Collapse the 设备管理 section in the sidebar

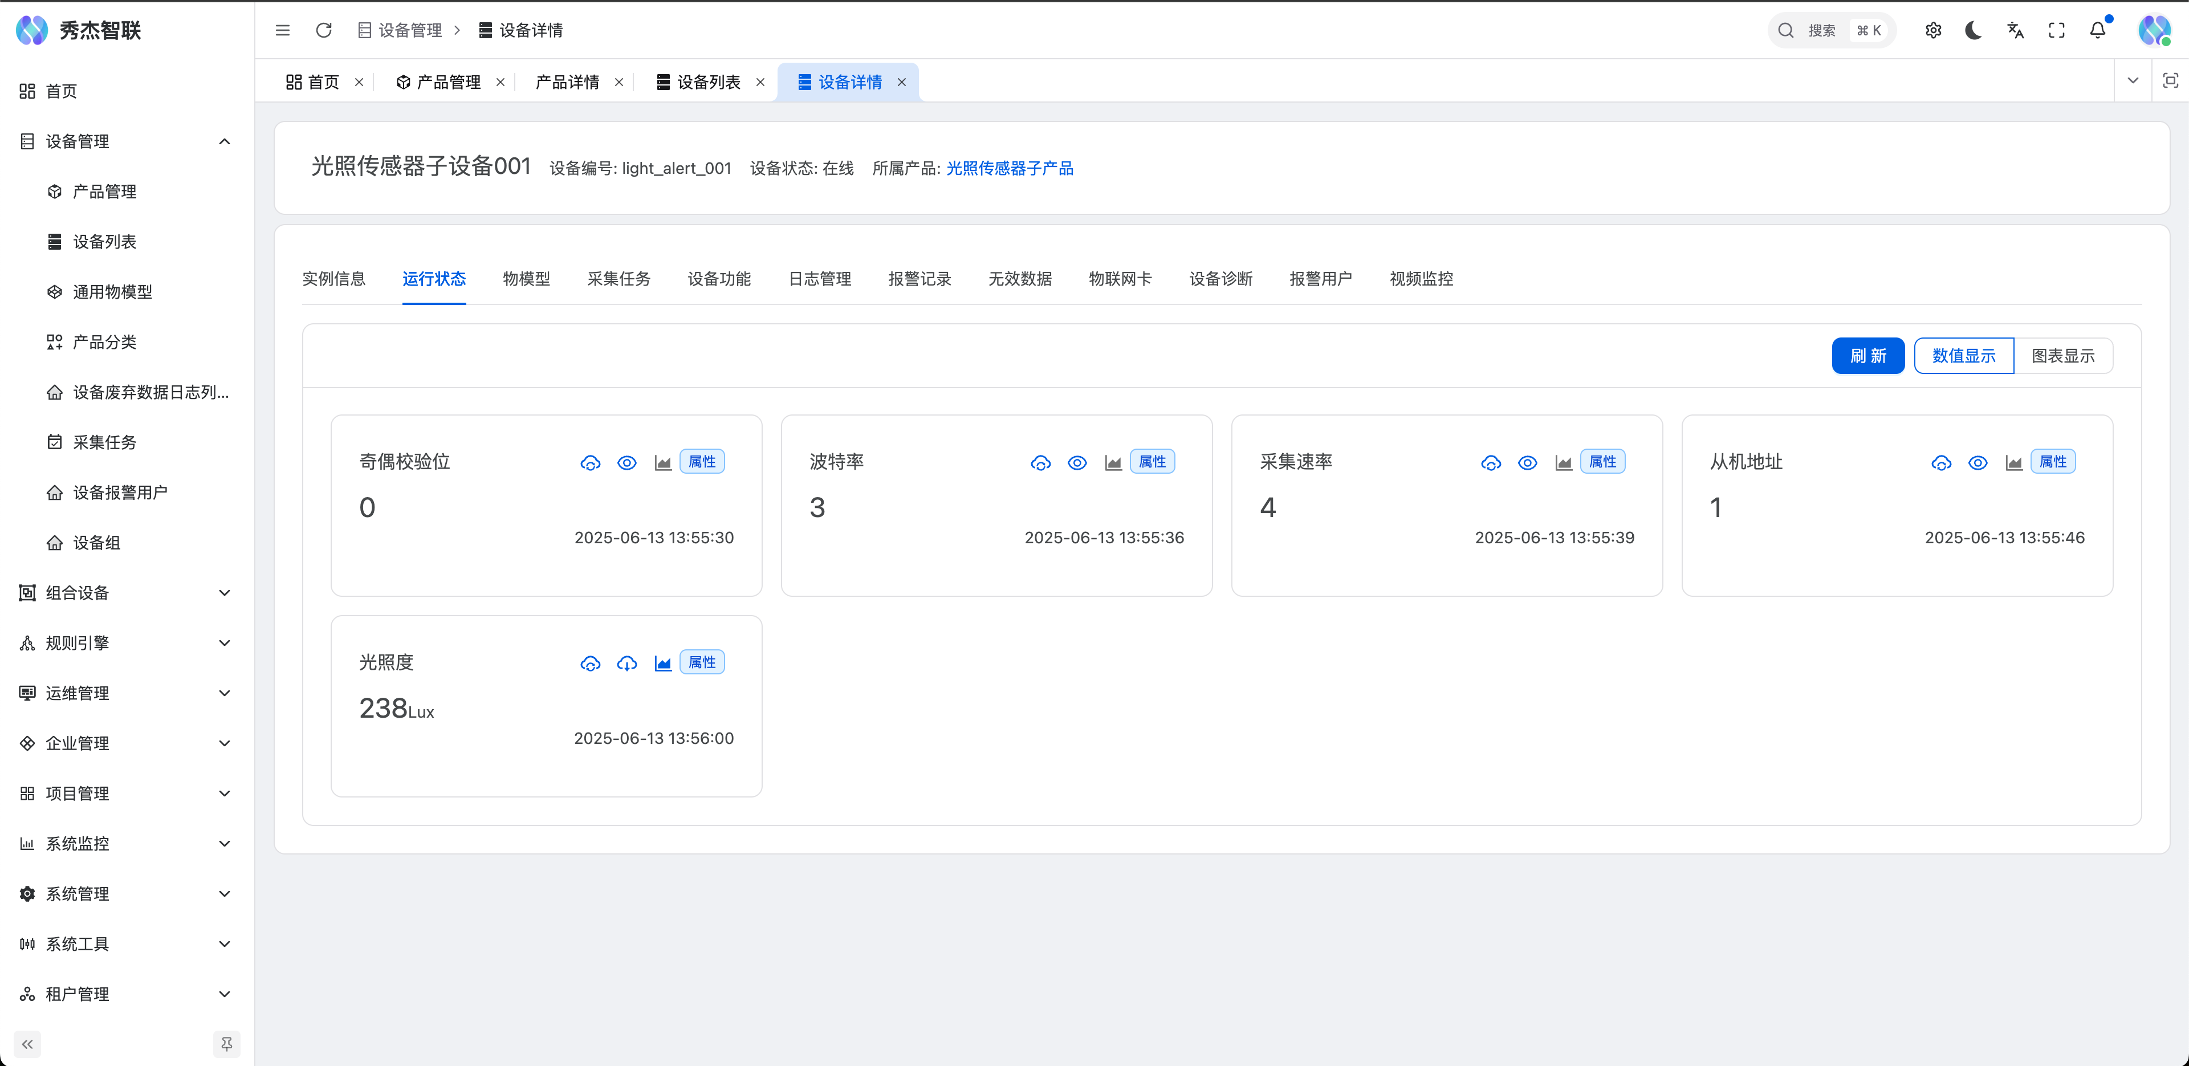click(225, 141)
